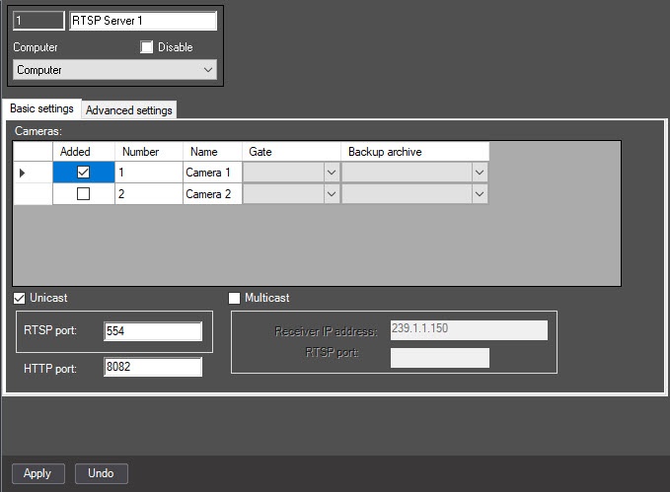Check the Added box for Camera 2

tap(83, 194)
